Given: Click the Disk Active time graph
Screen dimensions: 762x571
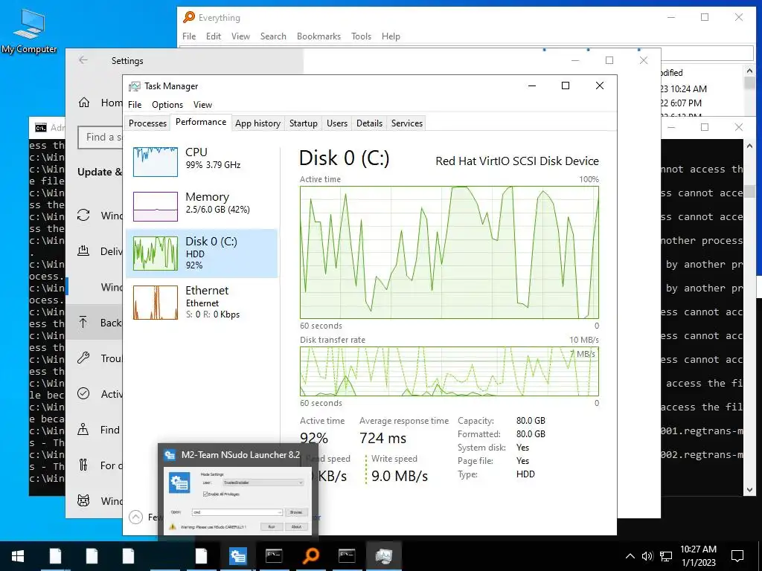Looking at the screenshot, I should coord(449,253).
